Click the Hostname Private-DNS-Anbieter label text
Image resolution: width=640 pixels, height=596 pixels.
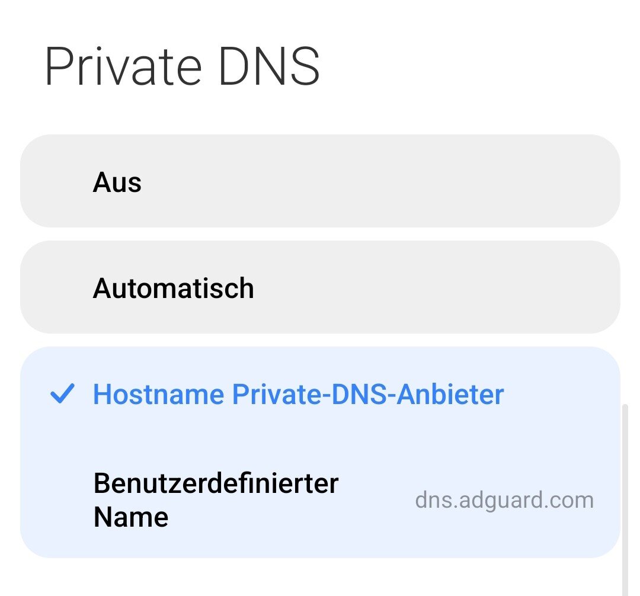(298, 395)
